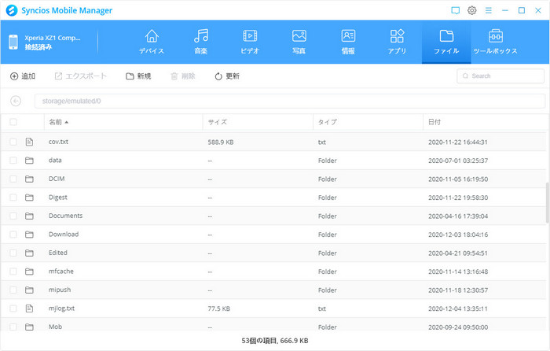
Task: Click the Edited folder icon
Action: [30, 253]
